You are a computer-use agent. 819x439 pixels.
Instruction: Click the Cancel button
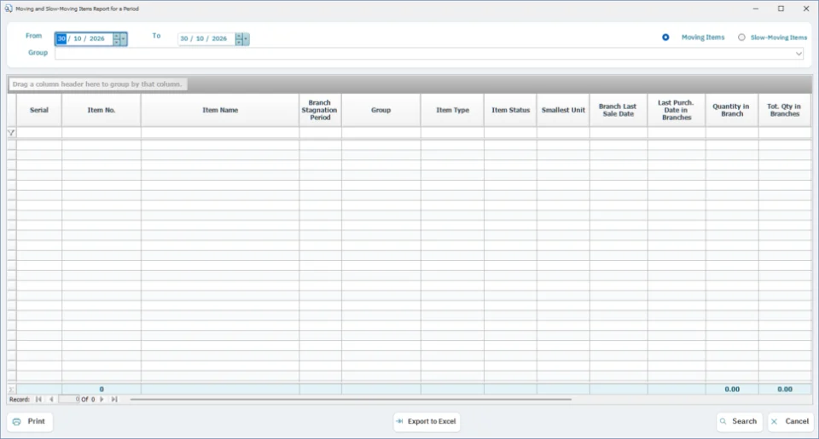point(790,421)
